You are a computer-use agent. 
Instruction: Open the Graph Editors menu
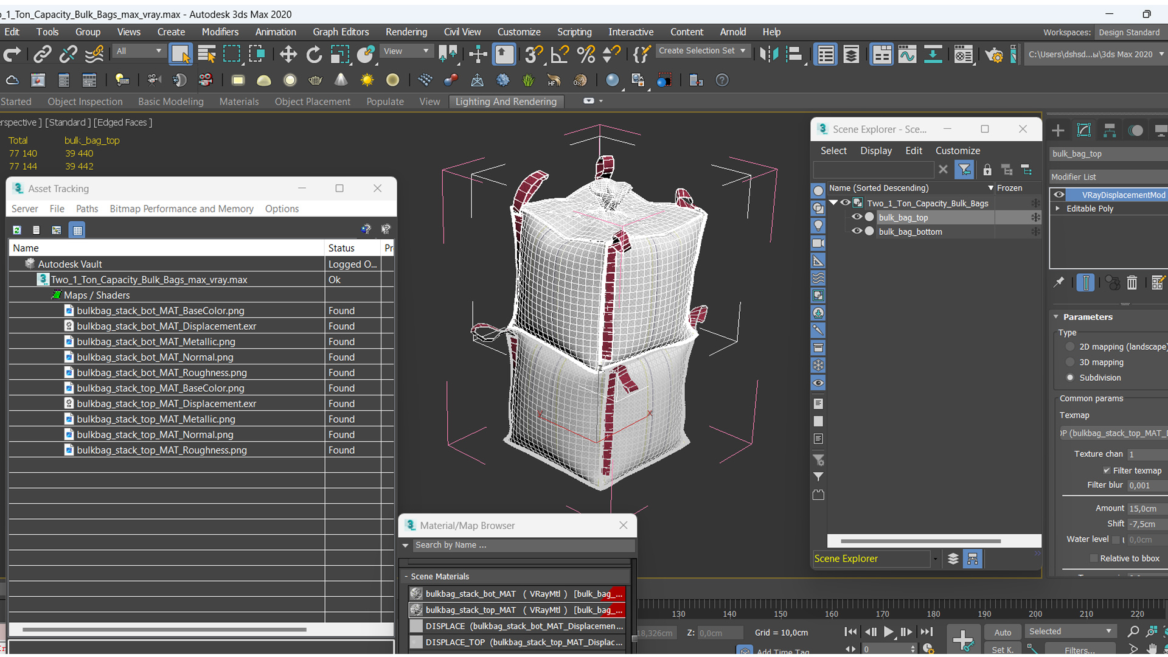(x=341, y=32)
